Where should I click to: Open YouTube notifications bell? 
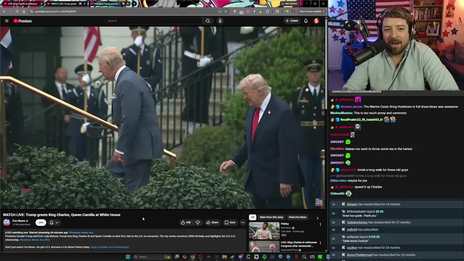[306, 21]
